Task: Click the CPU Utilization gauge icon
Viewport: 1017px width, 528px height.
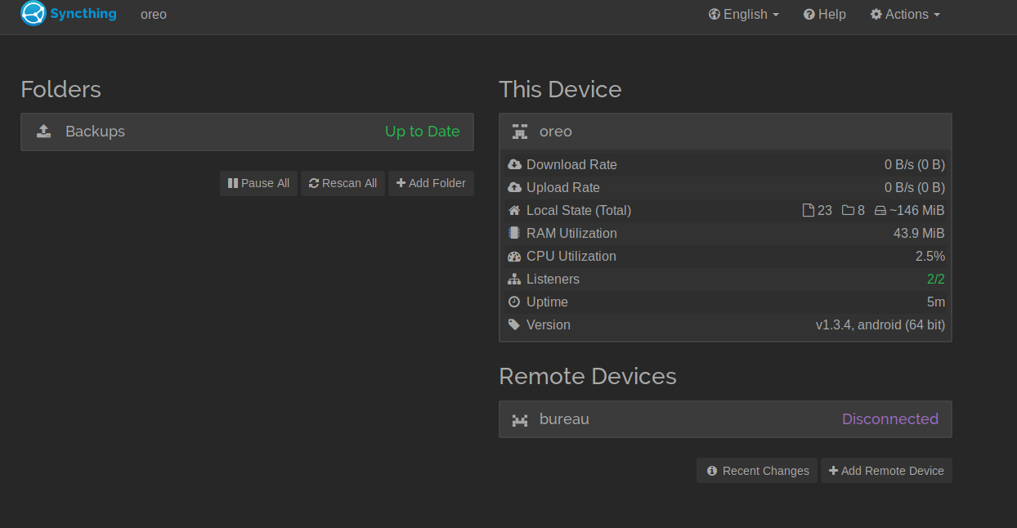Action: (514, 256)
